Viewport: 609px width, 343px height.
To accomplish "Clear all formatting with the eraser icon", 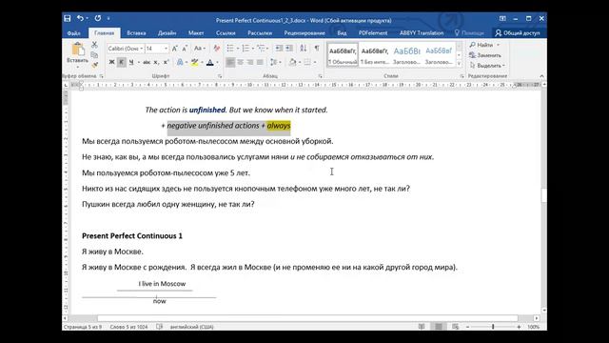I will click(216, 49).
